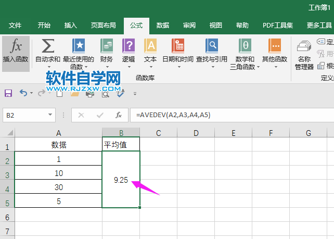Open the Math and Trig functions icon
The height and width of the screenshot is (239, 334).
click(245, 46)
